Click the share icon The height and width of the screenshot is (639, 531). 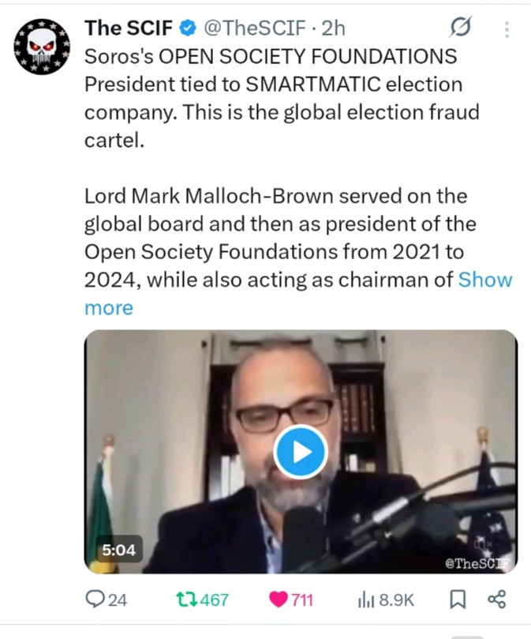[496, 600]
